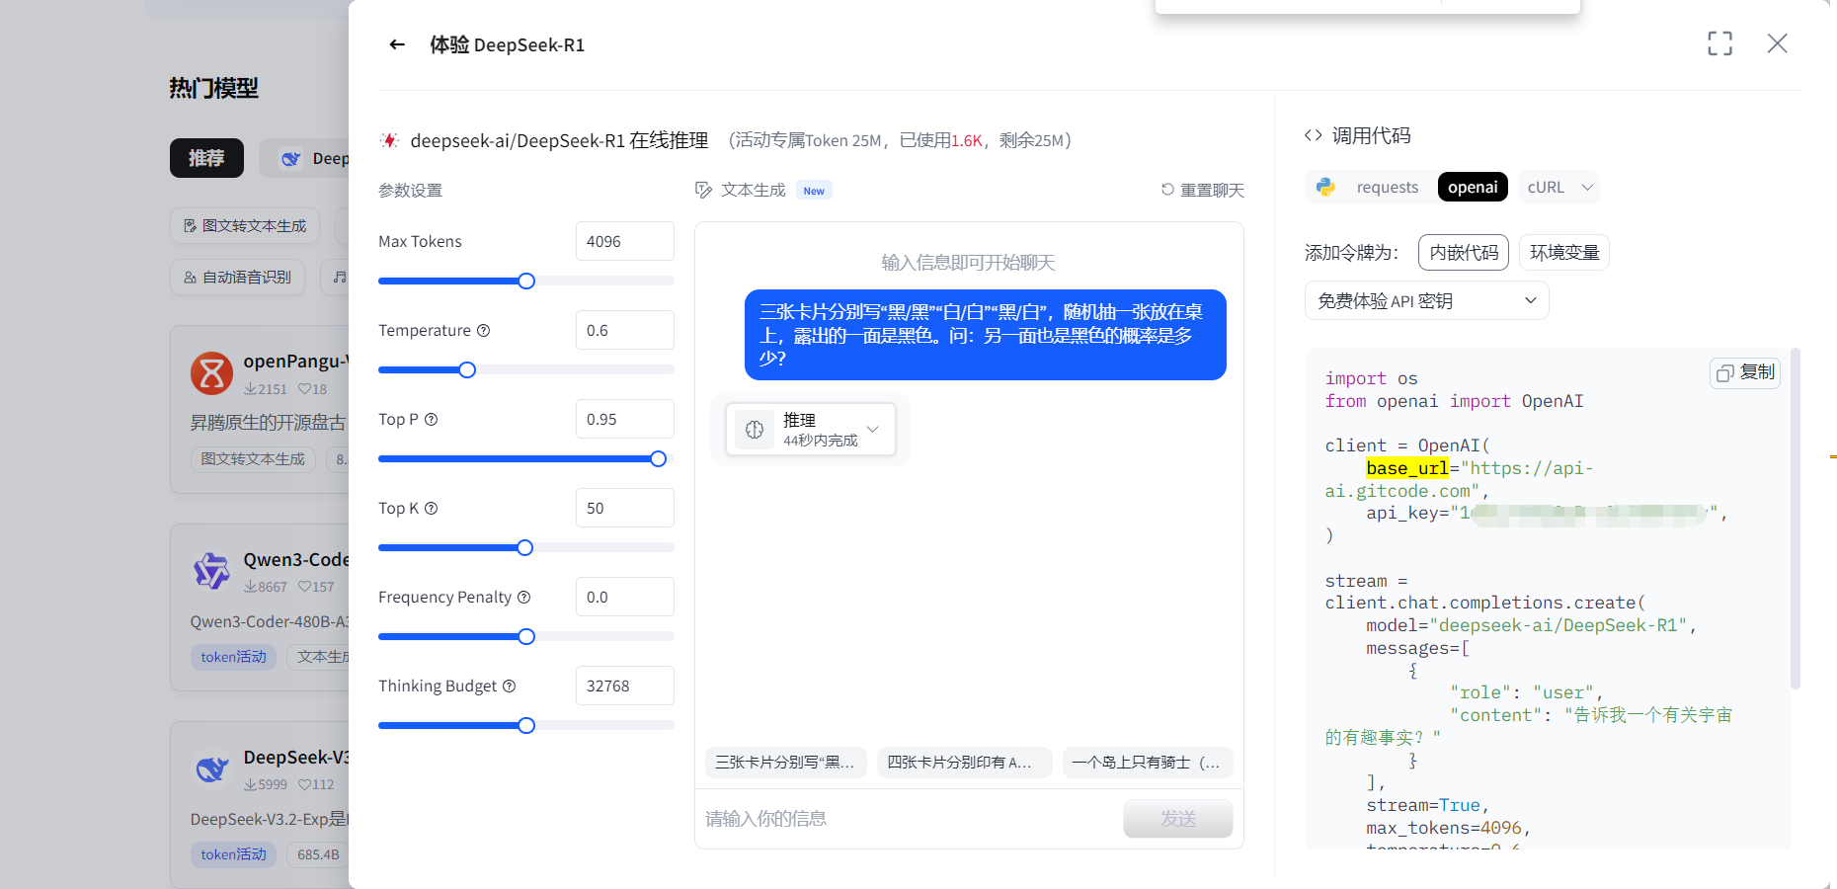The width and height of the screenshot is (1837, 889).
Task: Click the Top P help question icon
Action: pos(431,419)
